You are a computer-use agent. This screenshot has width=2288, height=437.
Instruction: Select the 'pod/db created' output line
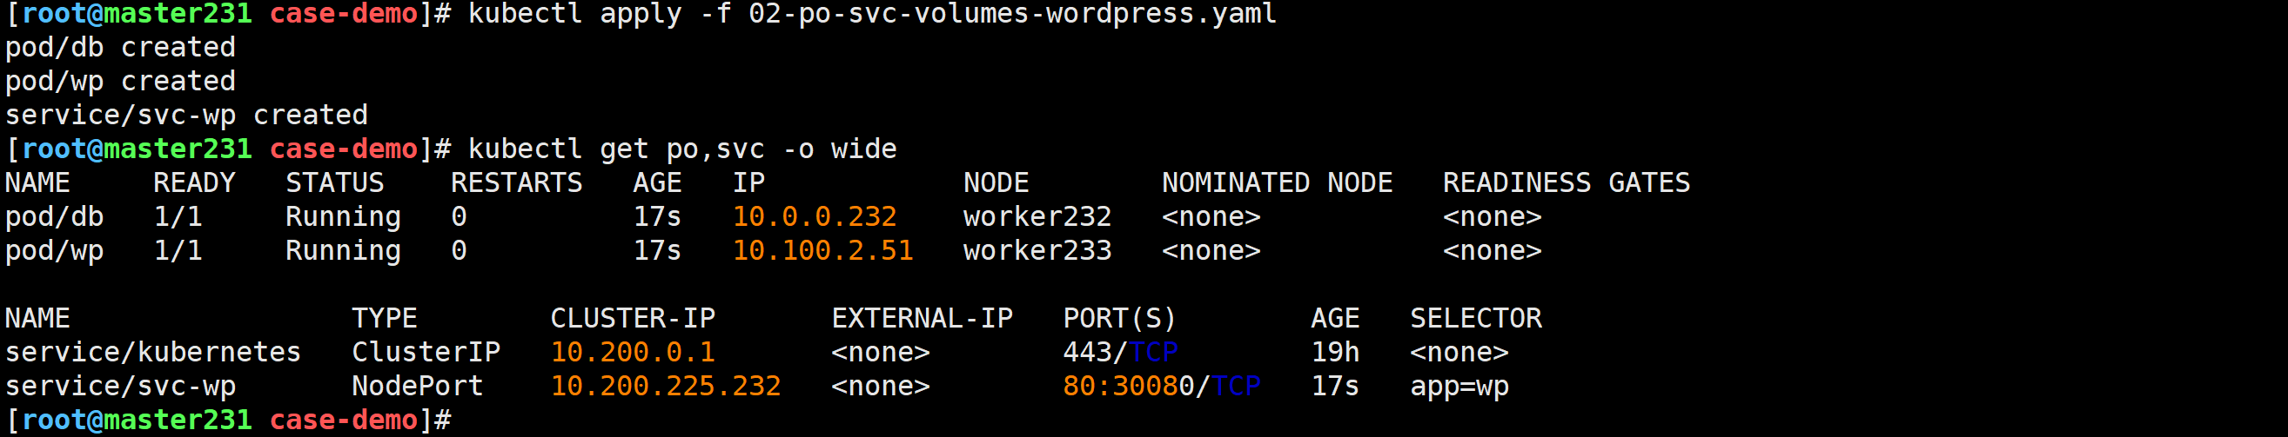click(x=120, y=47)
